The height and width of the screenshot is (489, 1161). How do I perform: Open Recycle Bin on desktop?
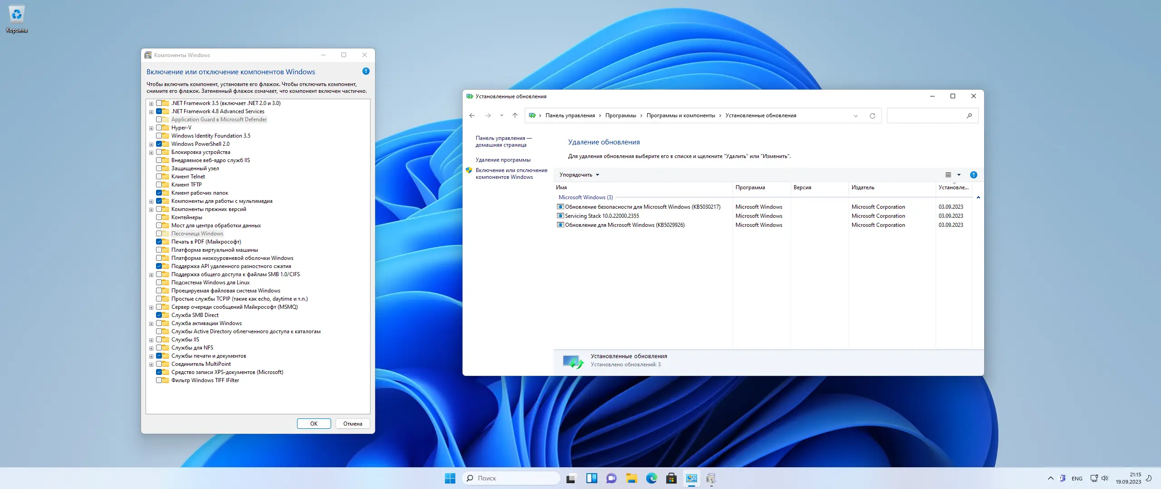tap(17, 16)
